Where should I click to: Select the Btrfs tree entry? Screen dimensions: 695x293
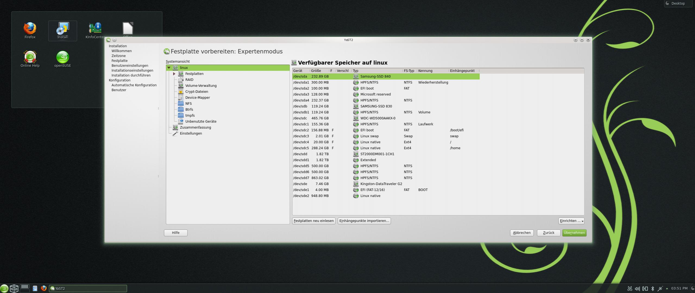(x=189, y=110)
